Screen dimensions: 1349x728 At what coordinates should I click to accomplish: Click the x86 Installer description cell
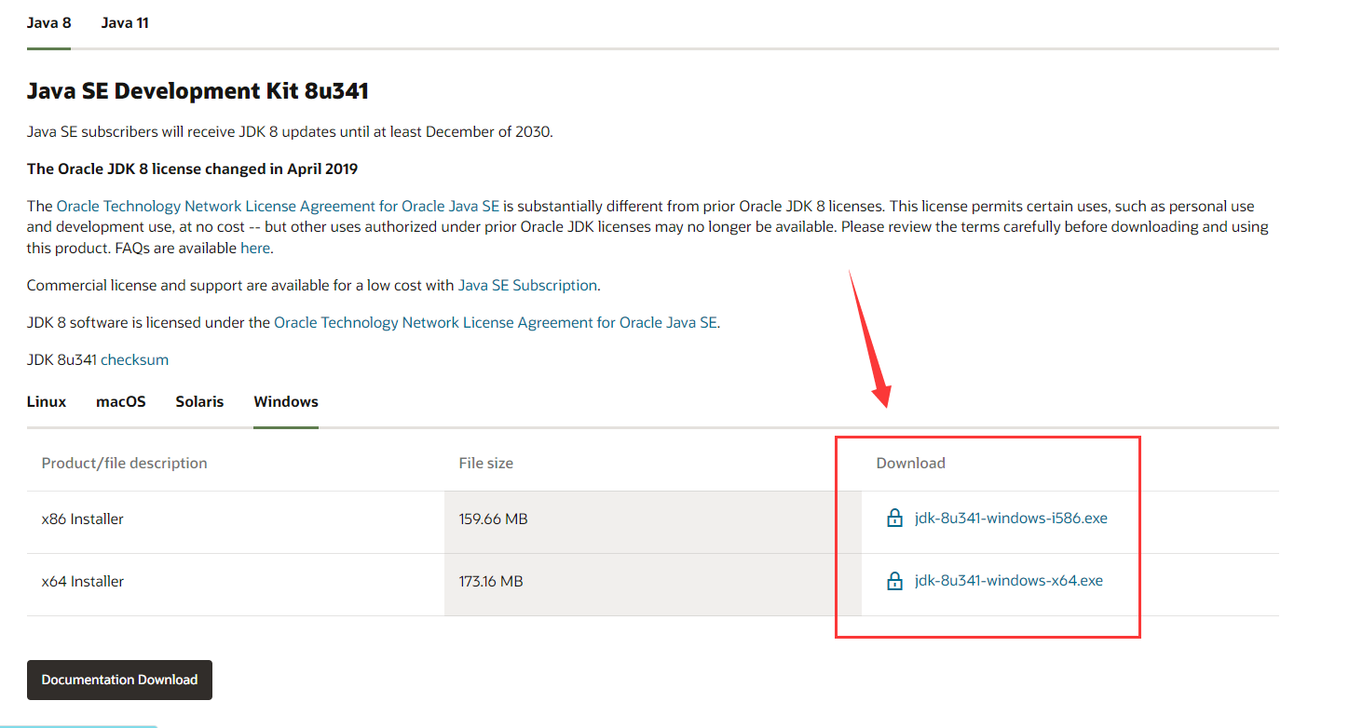click(x=83, y=519)
